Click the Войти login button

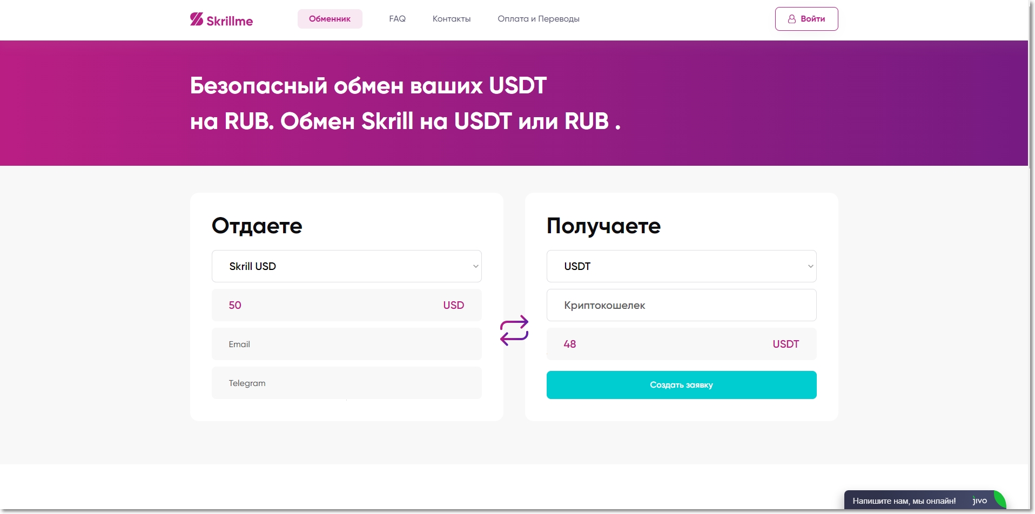[x=807, y=19]
